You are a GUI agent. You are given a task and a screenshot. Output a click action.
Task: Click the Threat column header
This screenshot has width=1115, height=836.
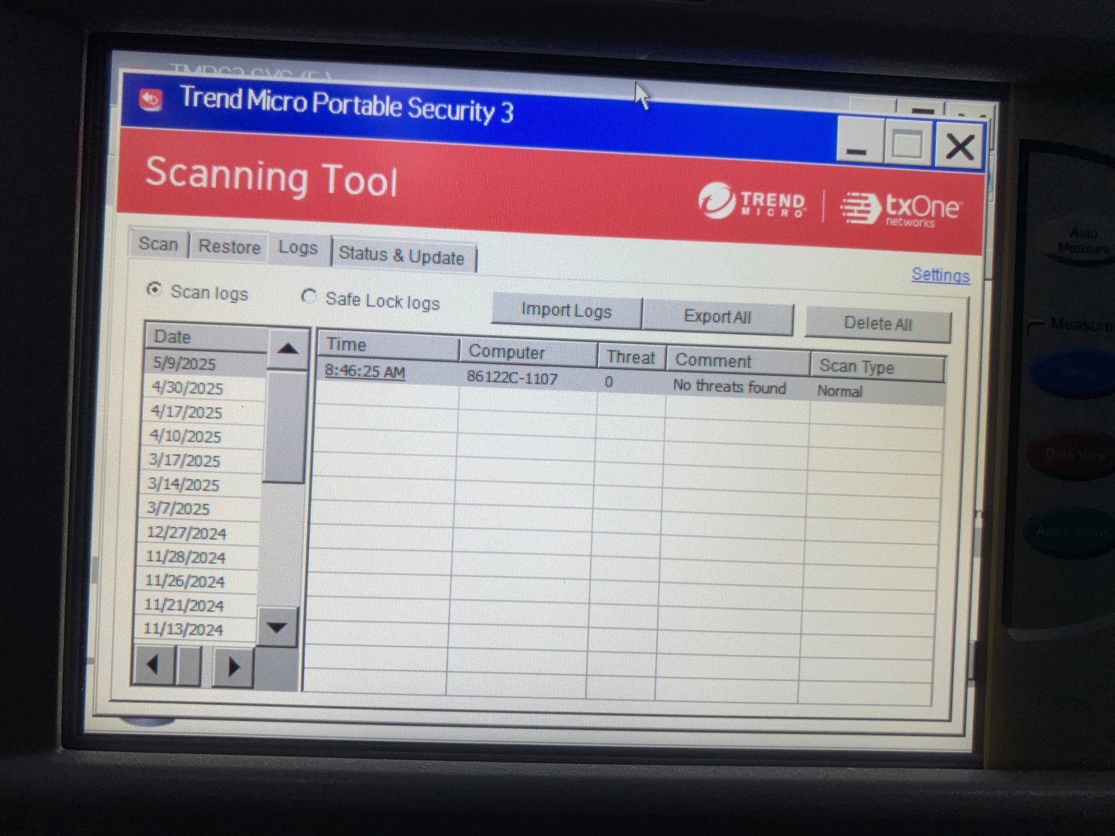[632, 357]
